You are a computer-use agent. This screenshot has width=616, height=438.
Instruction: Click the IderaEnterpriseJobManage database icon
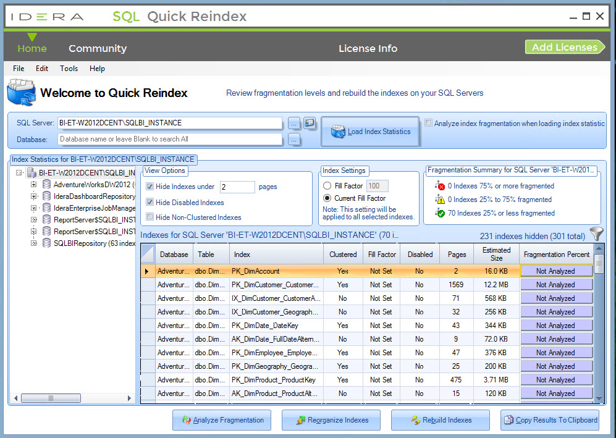(47, 208)
